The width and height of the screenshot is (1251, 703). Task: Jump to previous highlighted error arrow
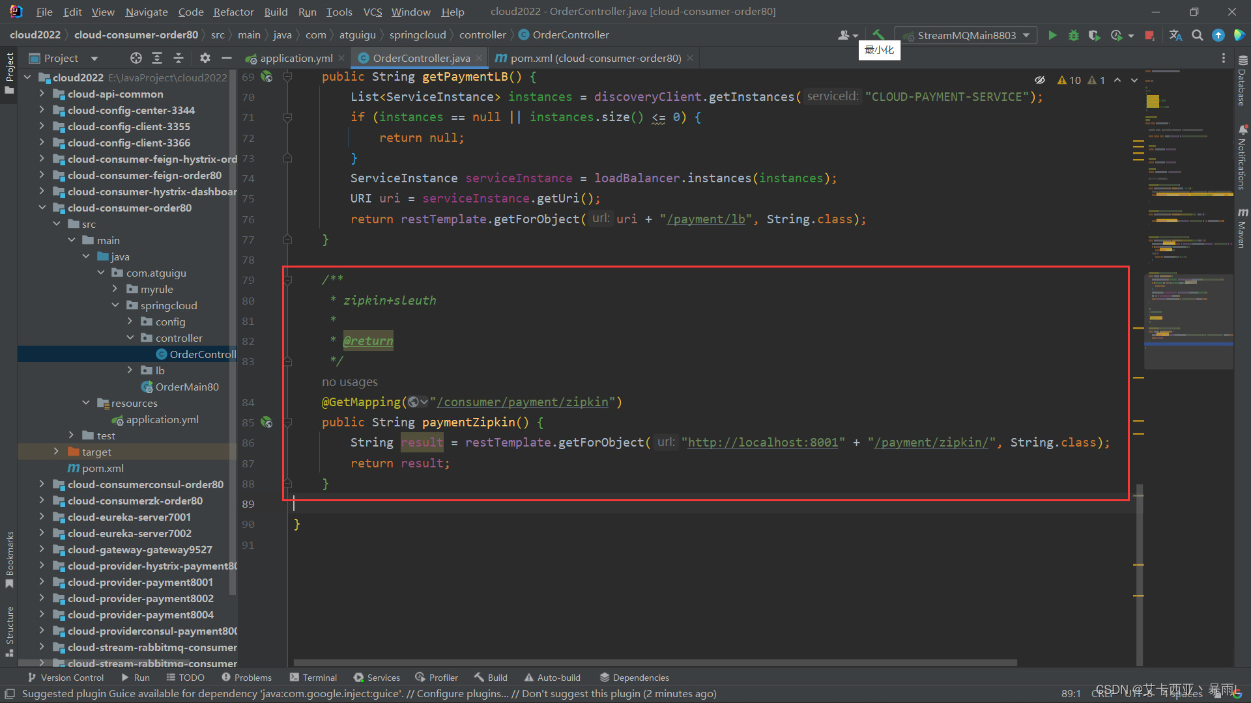[x=1117, y=80]
